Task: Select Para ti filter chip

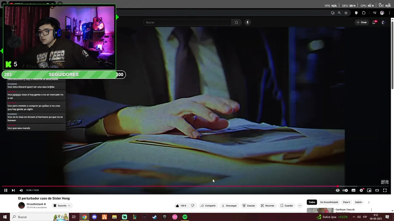Action: coord(347,202)
